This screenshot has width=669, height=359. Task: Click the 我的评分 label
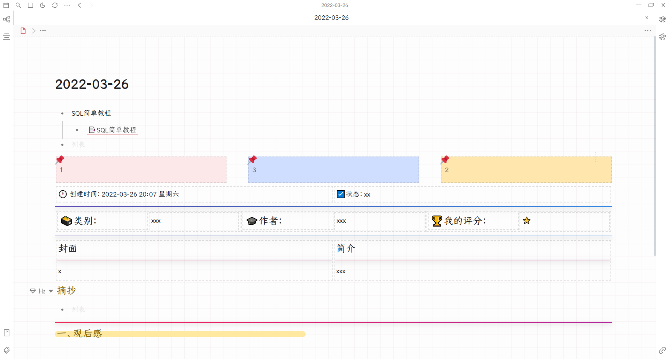465,221
